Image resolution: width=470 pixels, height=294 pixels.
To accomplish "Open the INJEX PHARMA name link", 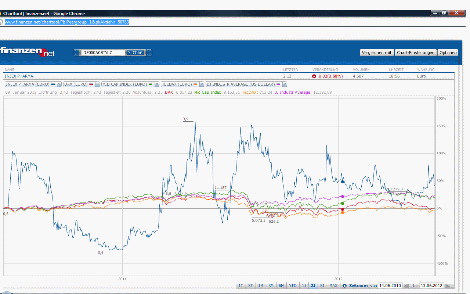I will [x=19, y=76].
